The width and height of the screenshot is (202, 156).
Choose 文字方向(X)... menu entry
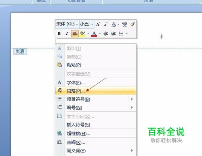pos(96,116)
